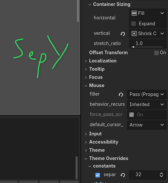
Task: Reset the vertical sizing property
Action: click(x=123, y=34)
